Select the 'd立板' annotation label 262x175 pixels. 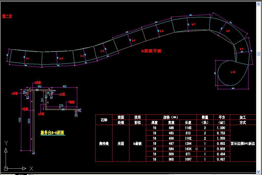point(25,109)
